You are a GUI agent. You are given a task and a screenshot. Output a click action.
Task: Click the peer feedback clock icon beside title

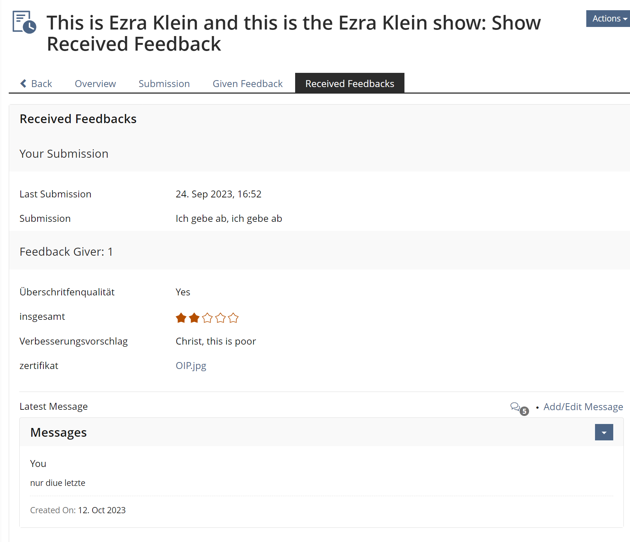24,22
